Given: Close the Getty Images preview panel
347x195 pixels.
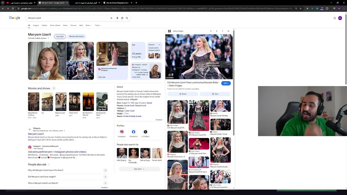Looking at the screenshot, I should coord(228,31).
